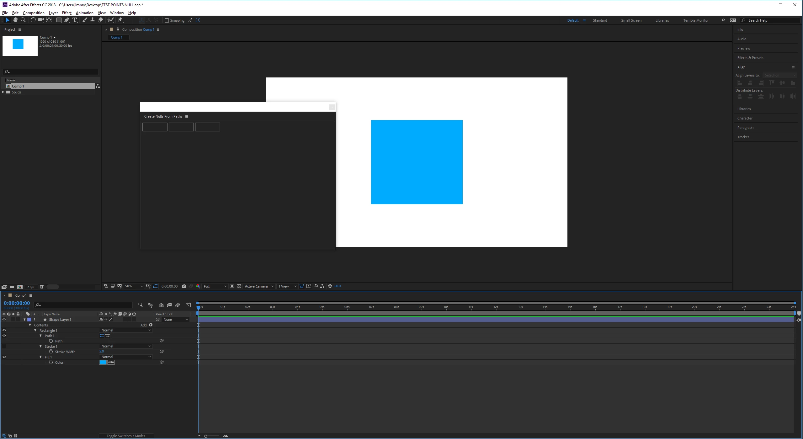The width and height of the screenshot is (803, 439).
Task: Select the Pen tool
Action: pos(66,20)
